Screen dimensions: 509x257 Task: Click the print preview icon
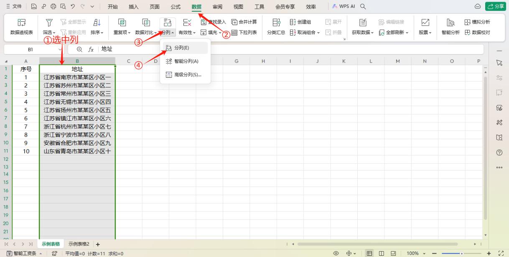(x=63, y=7)
